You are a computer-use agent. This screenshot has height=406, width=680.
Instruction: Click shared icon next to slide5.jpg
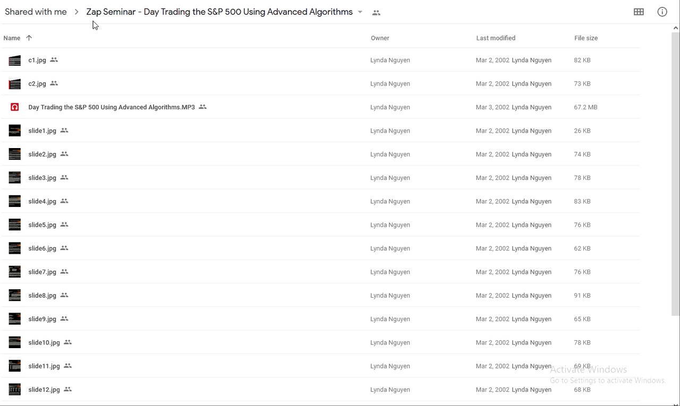(64, 224)
